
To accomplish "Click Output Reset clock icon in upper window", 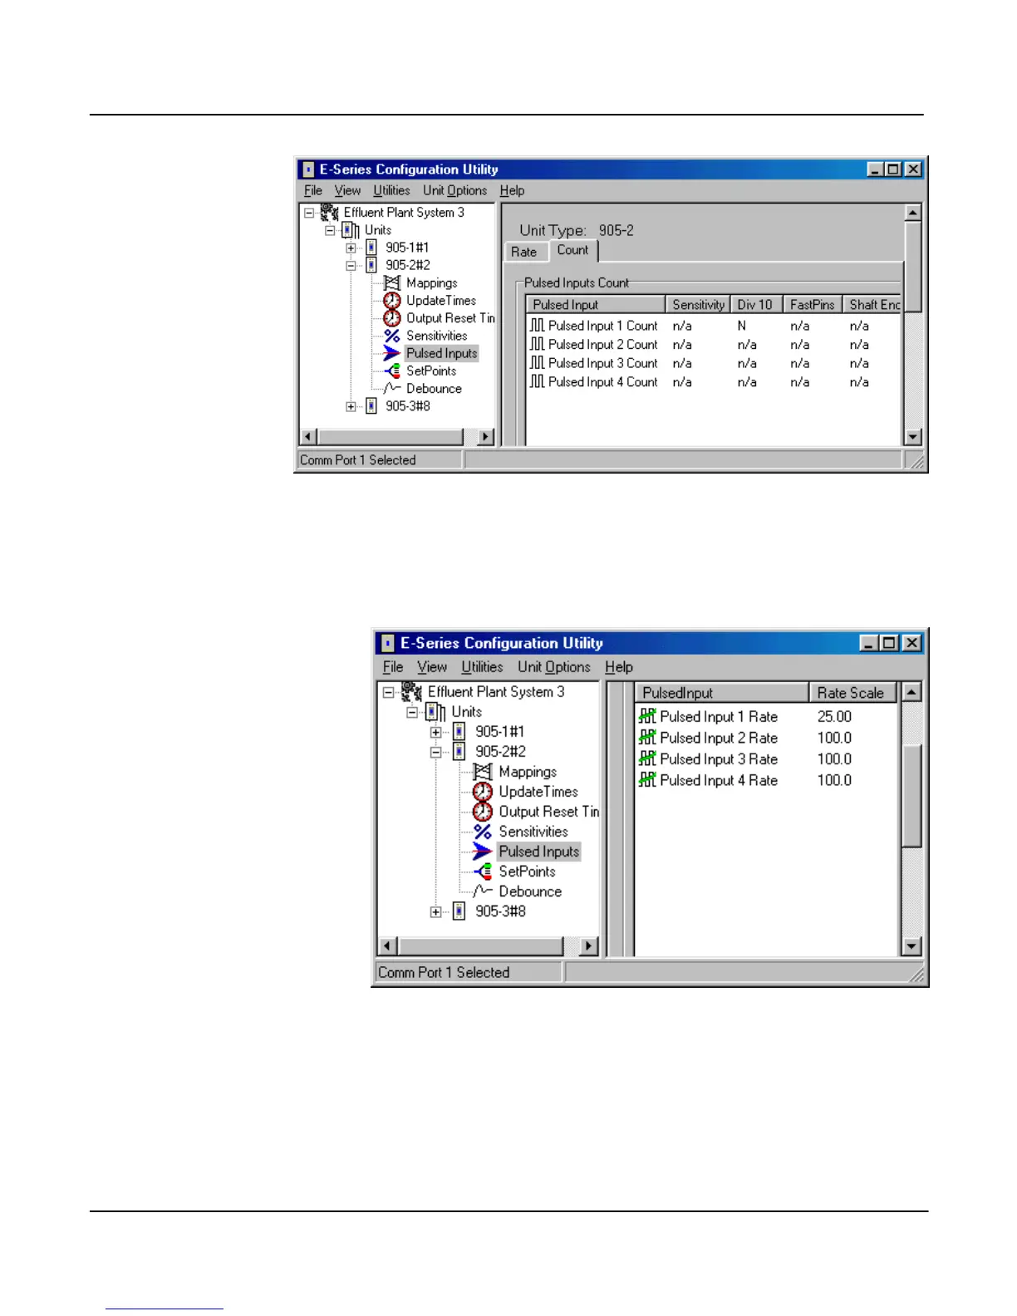I will pyautogui.click(x=392, y=318).
